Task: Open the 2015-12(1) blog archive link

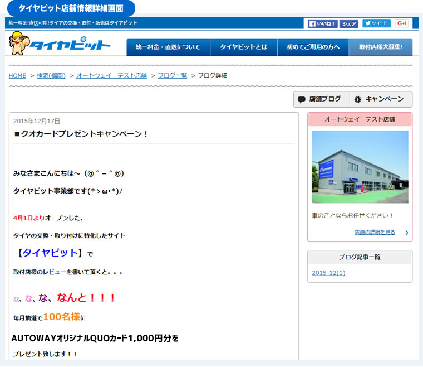Action: pyautogui.click(x=328, y=273)
